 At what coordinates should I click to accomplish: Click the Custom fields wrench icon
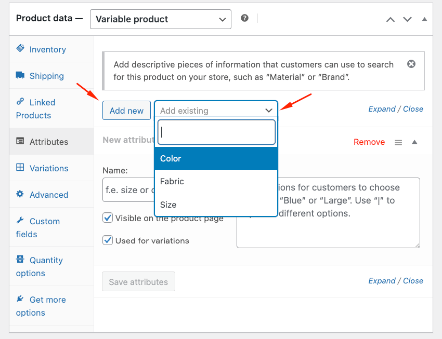20,220
